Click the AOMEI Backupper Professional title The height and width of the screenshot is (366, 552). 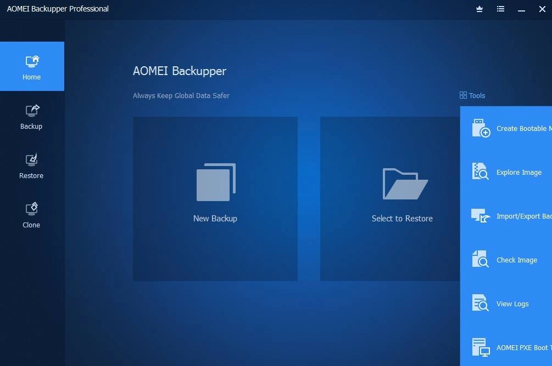(x=58, y=9)
